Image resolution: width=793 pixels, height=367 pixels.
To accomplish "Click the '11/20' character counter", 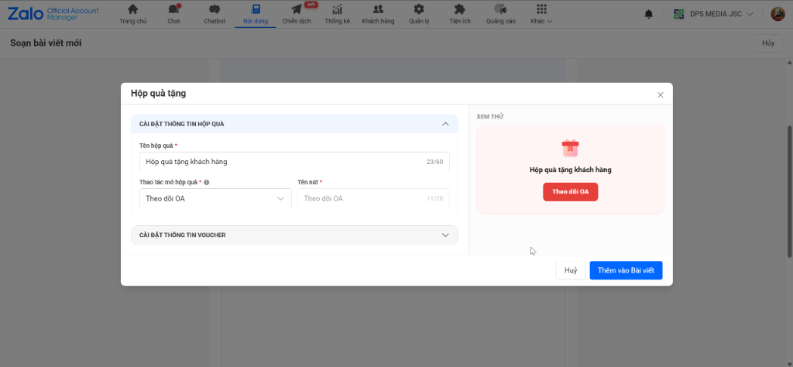I will [434, 199].
